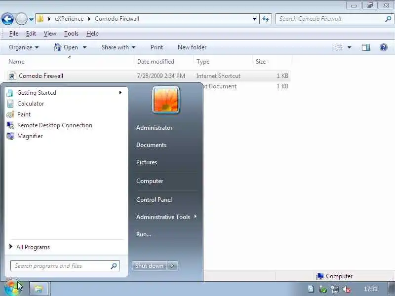Open the Share with dropdown
The image size is (395, 296).
click(118, 47)
